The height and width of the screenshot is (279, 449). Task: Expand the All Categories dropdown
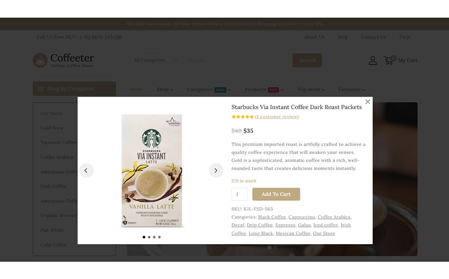pyautogui.click(x=155, y=60)
